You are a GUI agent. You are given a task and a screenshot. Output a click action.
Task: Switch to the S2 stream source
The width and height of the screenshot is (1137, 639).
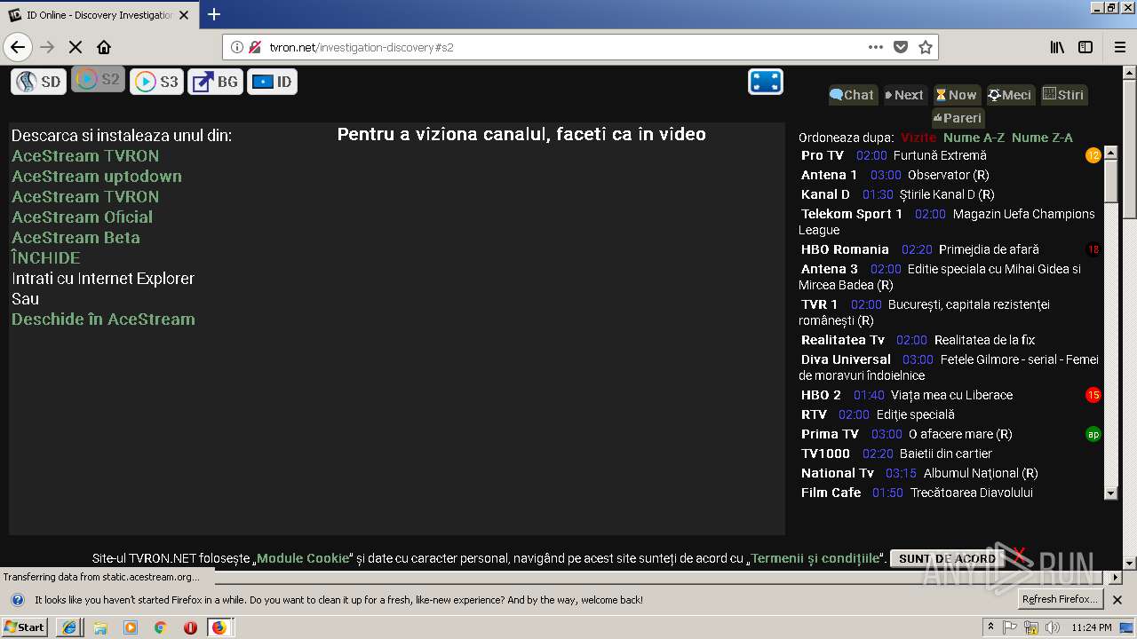98,79
